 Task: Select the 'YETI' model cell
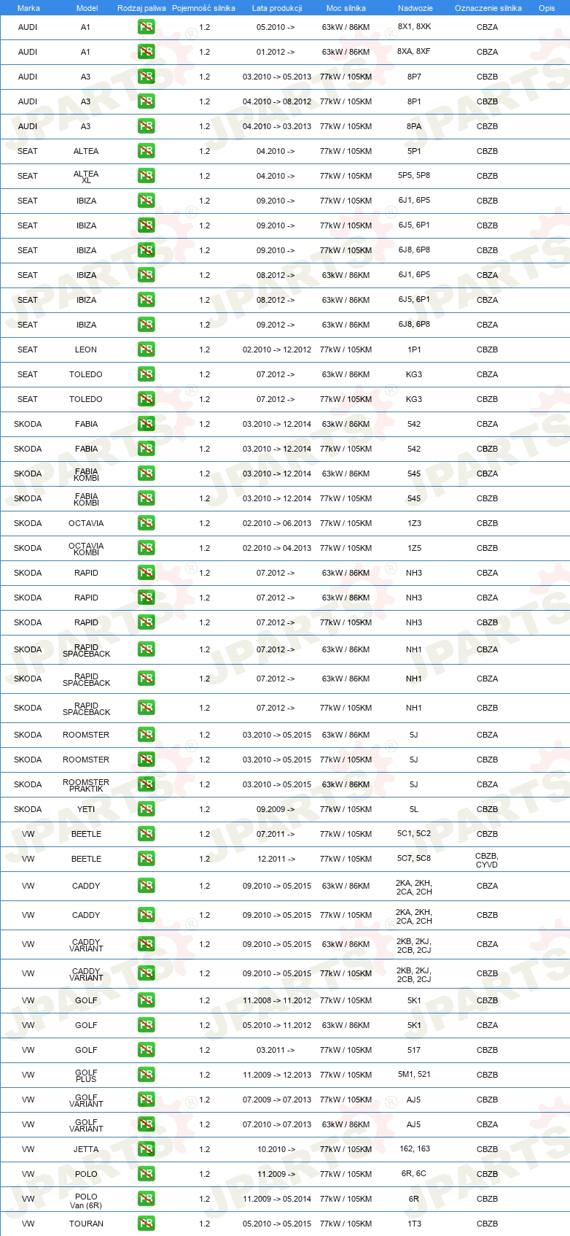pyautogui.click(x=86, y=809)
